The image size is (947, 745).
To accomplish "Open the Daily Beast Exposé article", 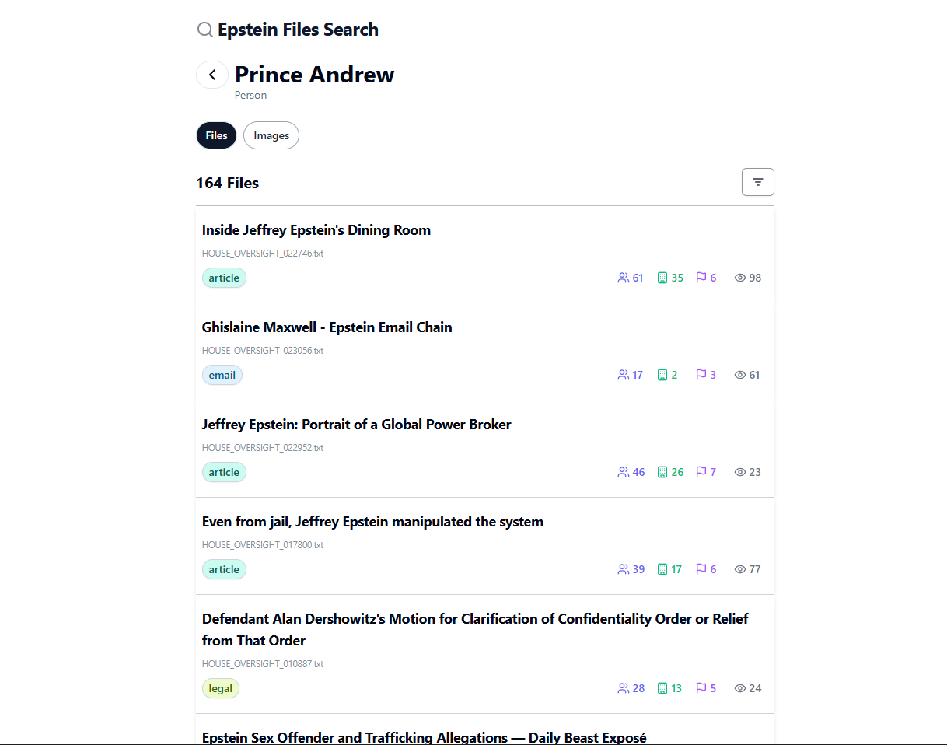I will [x=424, y=736].
